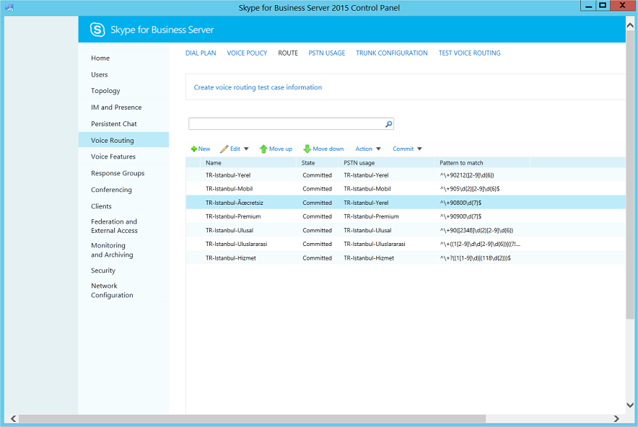638x427 pixels.
Task: Select Federation and External Access
Action: pos(114,226)
